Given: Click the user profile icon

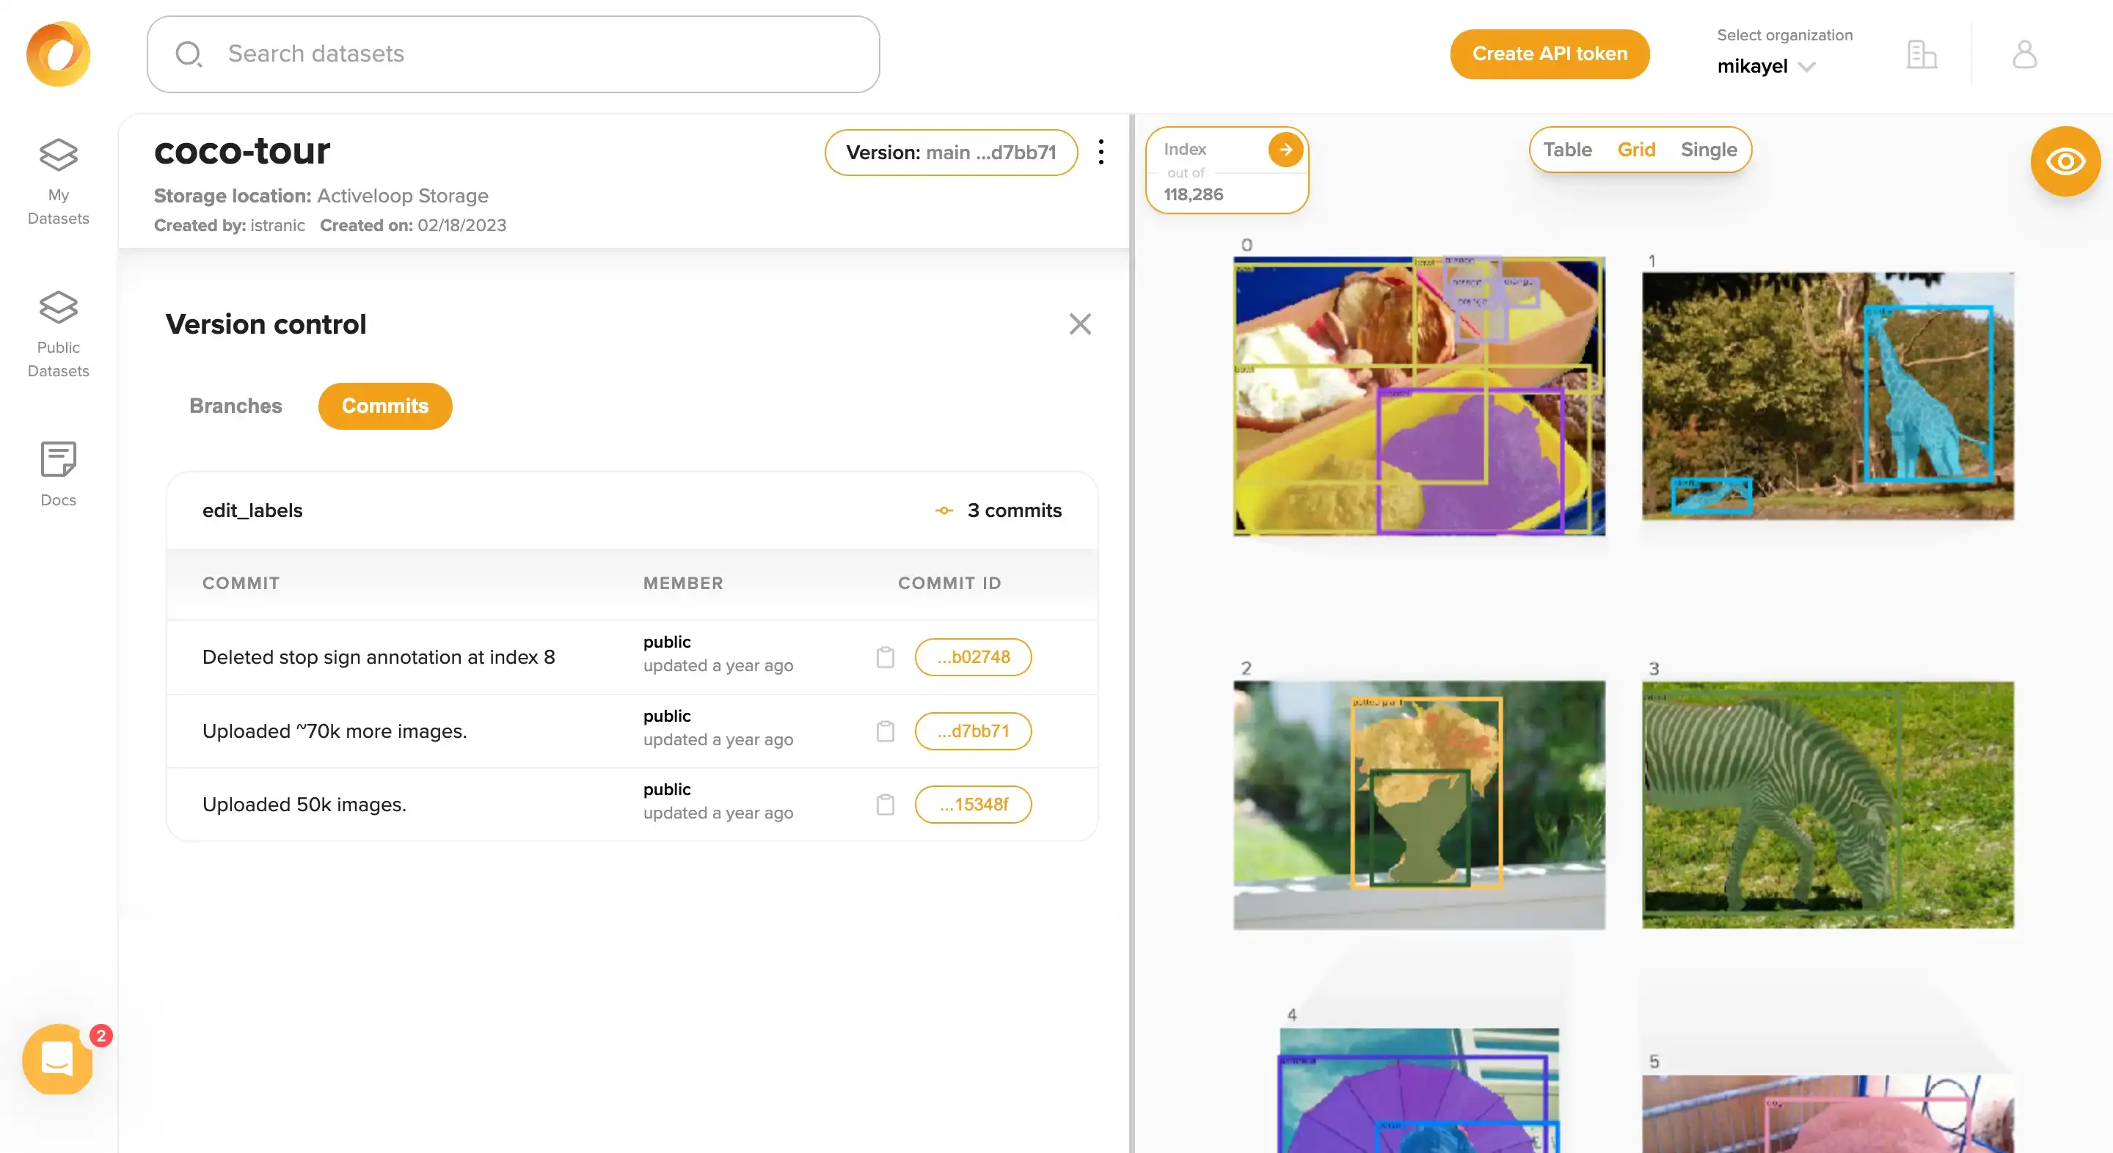Looking at the screenshot, I should click(x=2024, y=54).
